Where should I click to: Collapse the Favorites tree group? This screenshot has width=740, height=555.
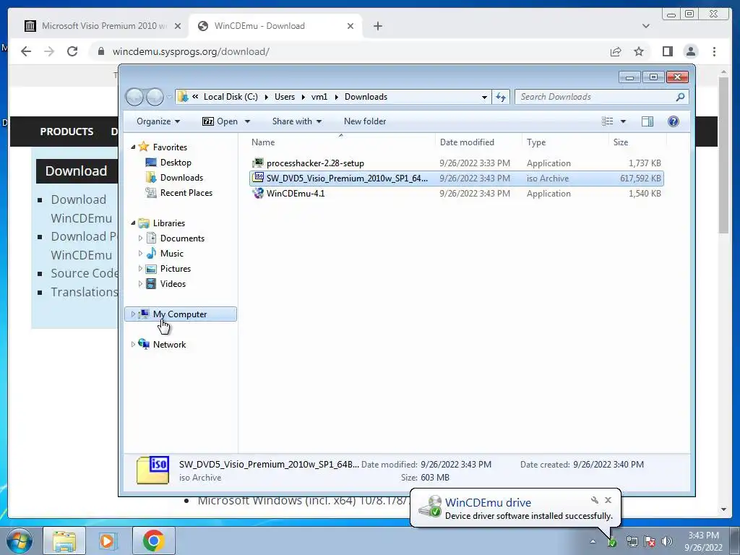point(133,147)
